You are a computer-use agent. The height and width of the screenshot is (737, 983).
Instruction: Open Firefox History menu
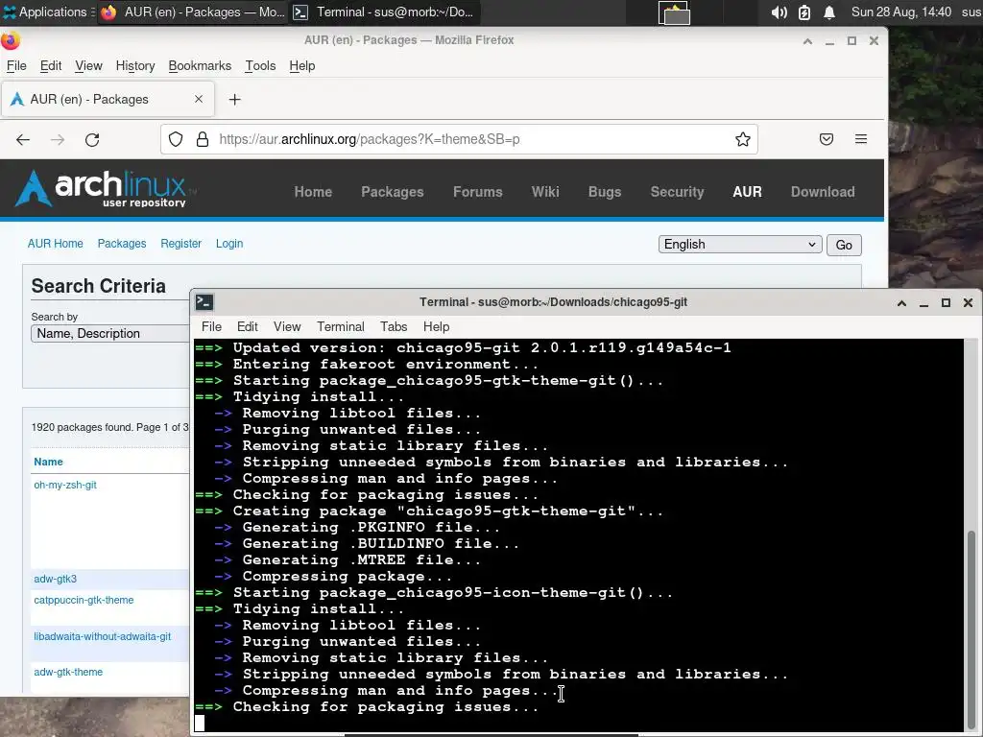coord(135,66)
